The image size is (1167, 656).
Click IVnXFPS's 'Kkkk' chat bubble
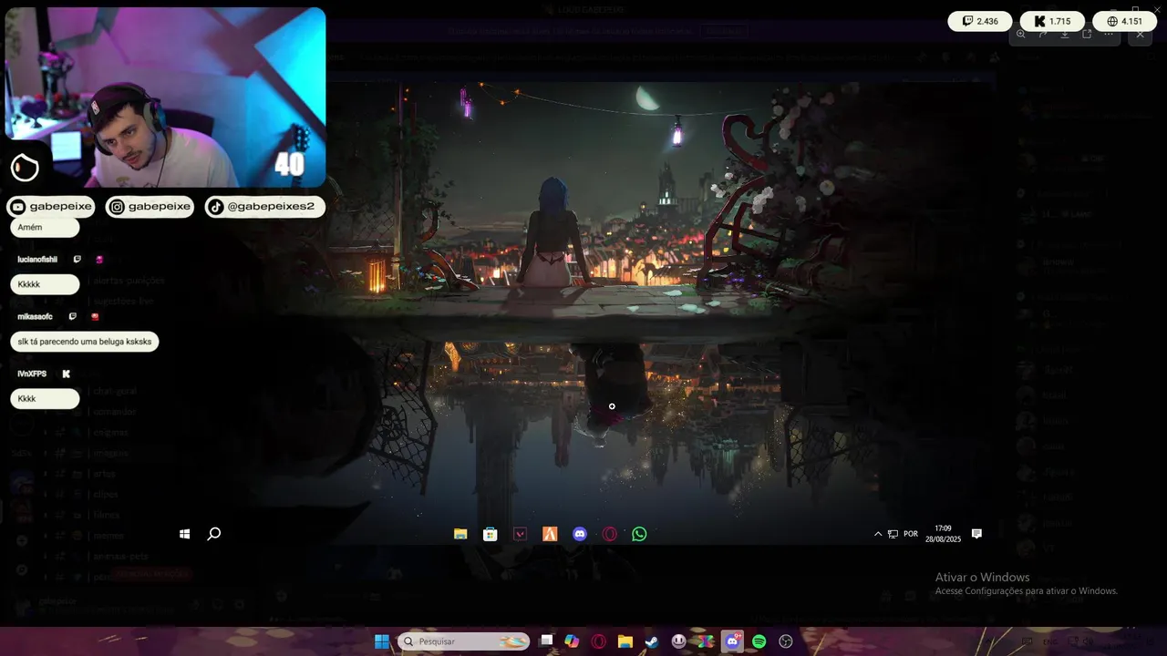tap(45, 399)
